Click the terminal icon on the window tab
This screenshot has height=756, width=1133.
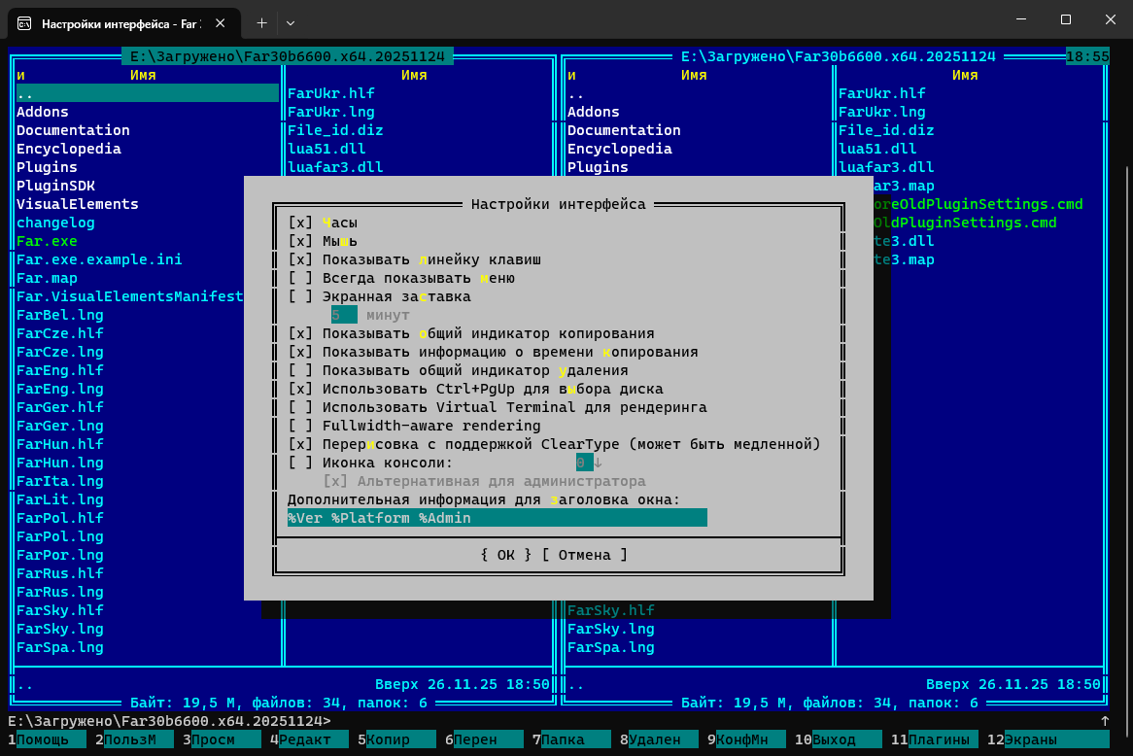(23, 22)
